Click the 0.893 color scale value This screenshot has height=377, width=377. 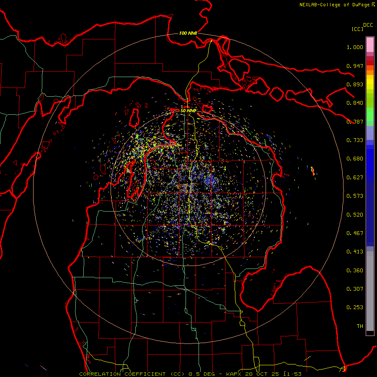click(x=355, y=84)
